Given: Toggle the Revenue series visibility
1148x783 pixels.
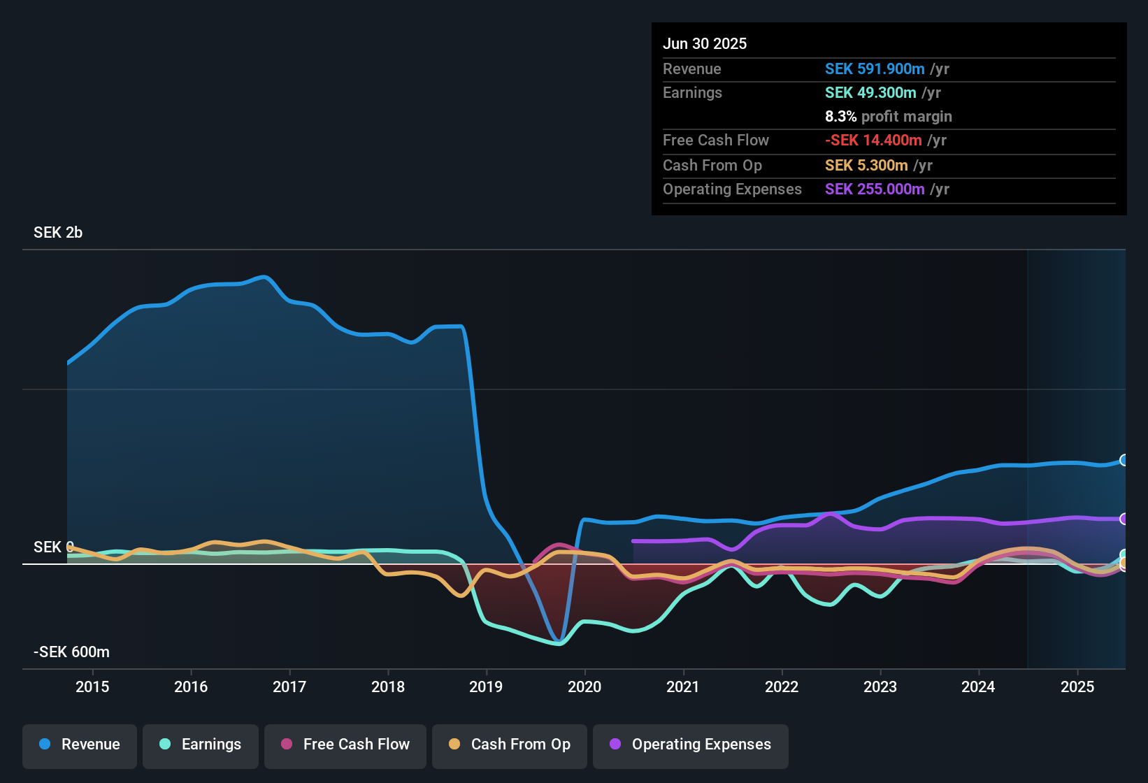Looking at the screenshot, I should [x=79, y=745].
